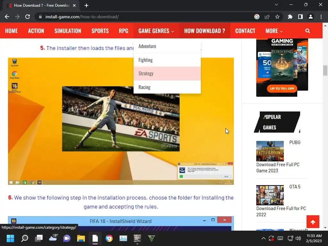Image resolution: width=328 pixels, height=246 pixels.
Task: Open the Extensions puzzle icon
Action: point(290,17)
